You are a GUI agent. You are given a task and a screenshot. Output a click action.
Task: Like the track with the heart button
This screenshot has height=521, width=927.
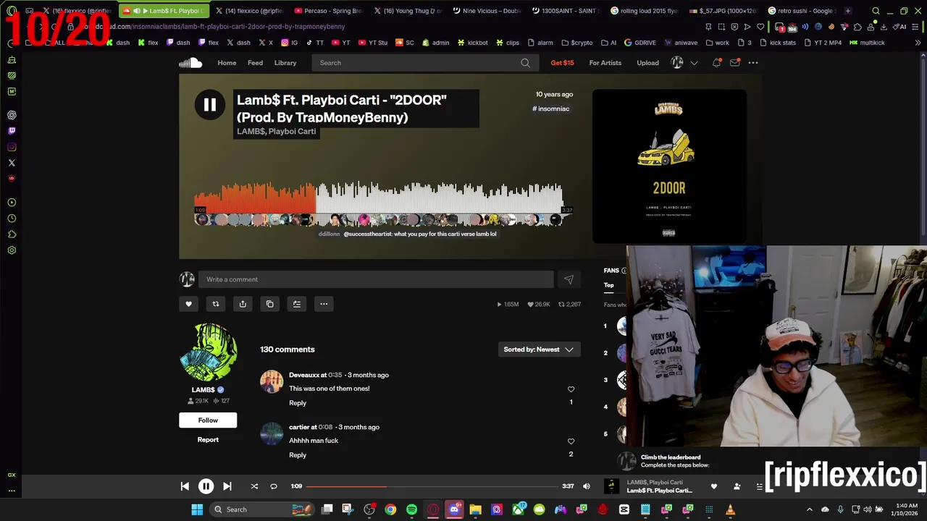[x=188, y=304]
